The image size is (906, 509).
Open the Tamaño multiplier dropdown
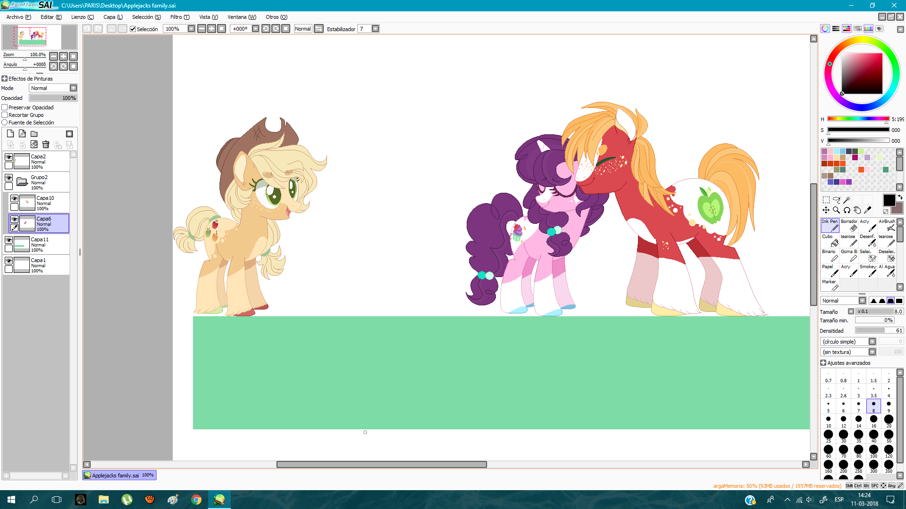[851, 312]
